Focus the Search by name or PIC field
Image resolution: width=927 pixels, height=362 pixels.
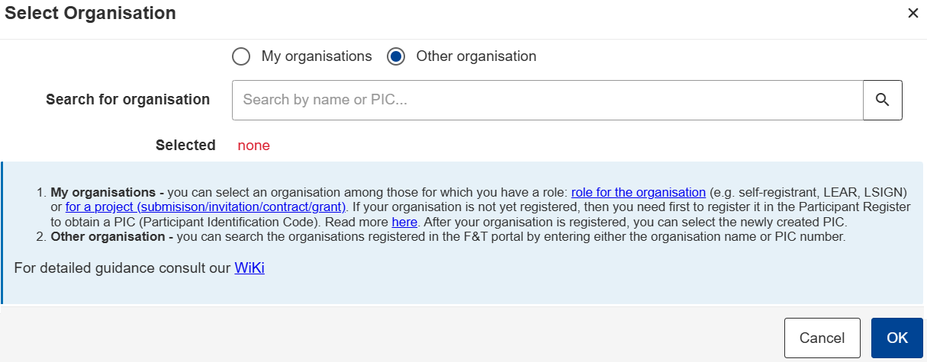tap(547, 100)
